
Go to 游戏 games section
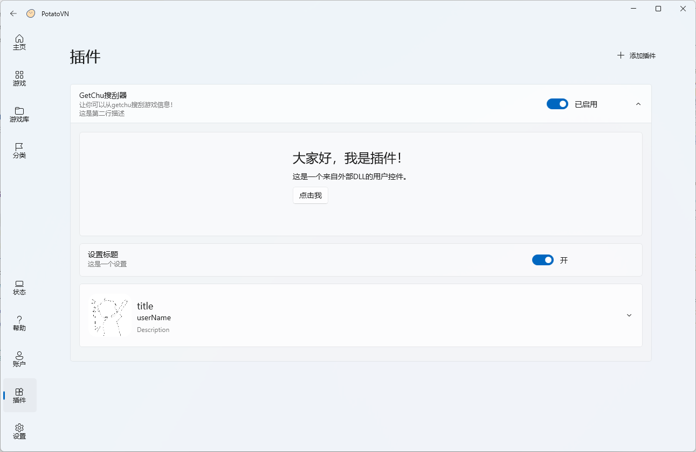pyautogui.click(x=19, y=79)
